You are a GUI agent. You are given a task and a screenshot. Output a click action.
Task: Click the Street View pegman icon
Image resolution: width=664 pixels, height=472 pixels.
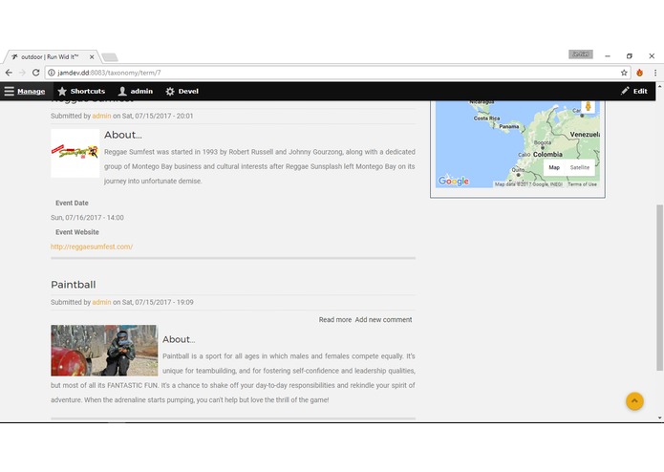point(588,106)
